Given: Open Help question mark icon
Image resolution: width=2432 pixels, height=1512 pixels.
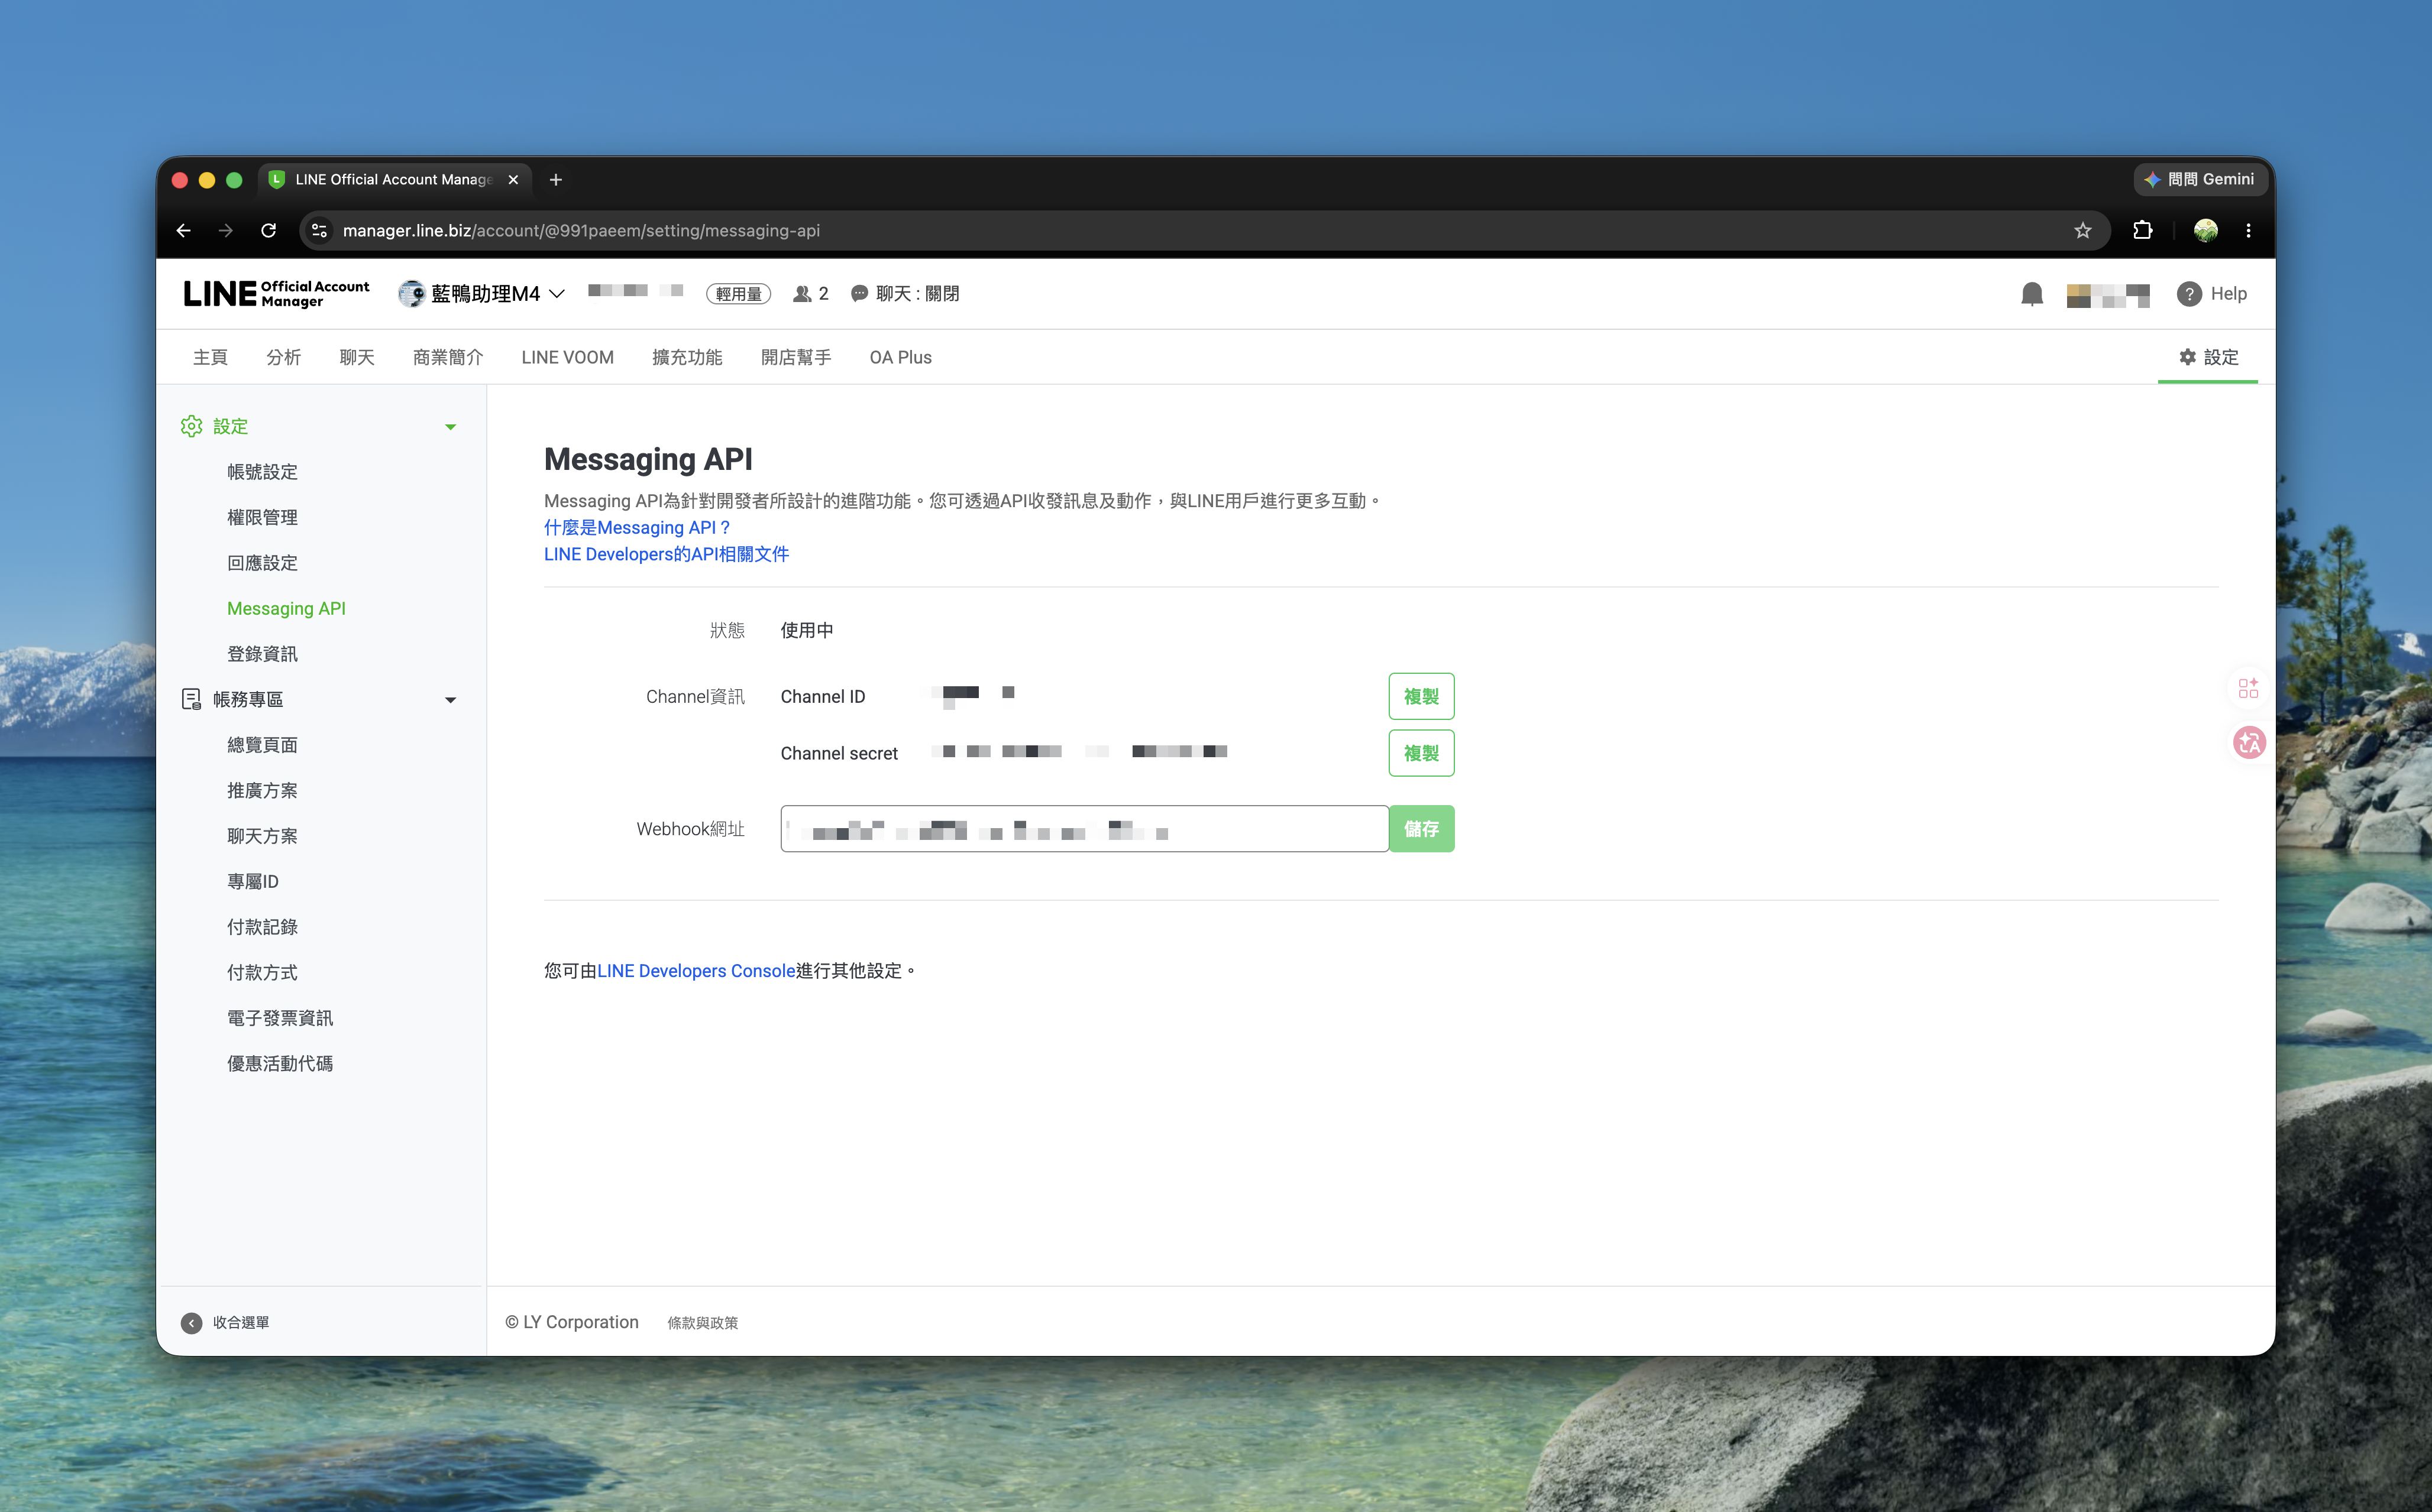Looking at the screenshot, I should click(x=2189, y=294).
